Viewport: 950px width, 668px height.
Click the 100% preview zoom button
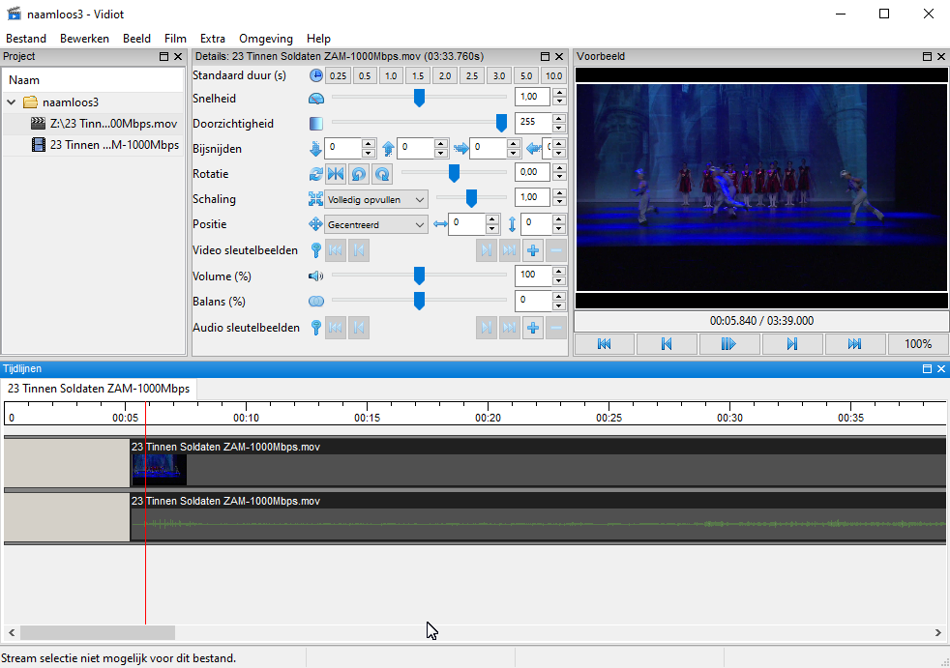click(x=918, y=344)
